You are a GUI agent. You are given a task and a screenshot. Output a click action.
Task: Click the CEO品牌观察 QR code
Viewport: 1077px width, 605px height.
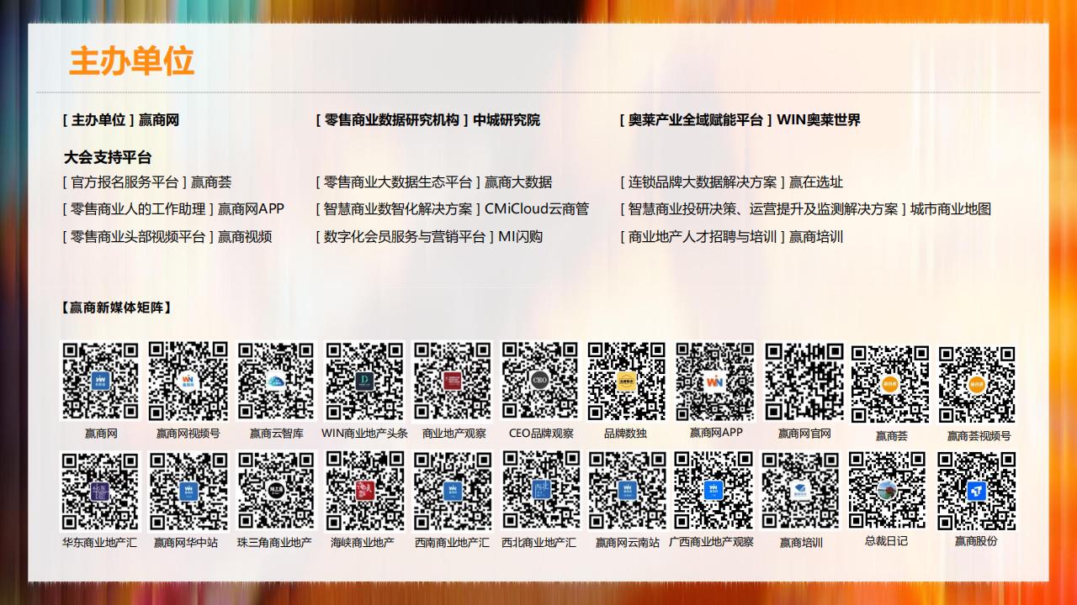coord(540,381)
